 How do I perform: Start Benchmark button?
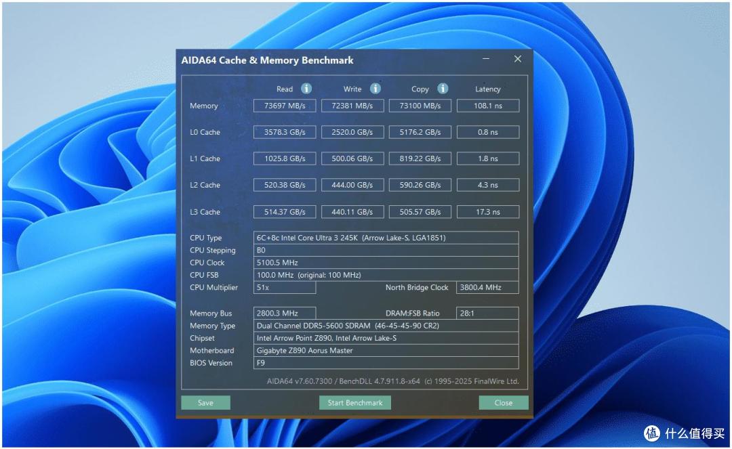(x=354, y=403)
